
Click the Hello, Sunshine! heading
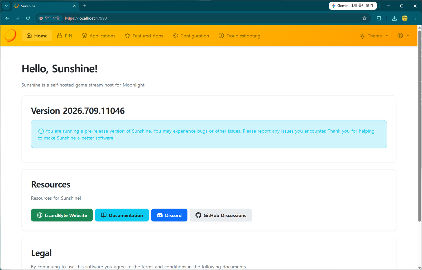tap(60, 69)
